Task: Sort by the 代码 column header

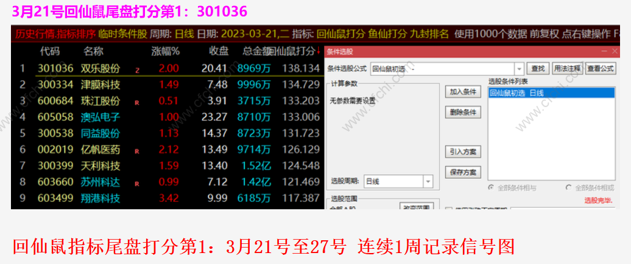Action: (49, 51)
